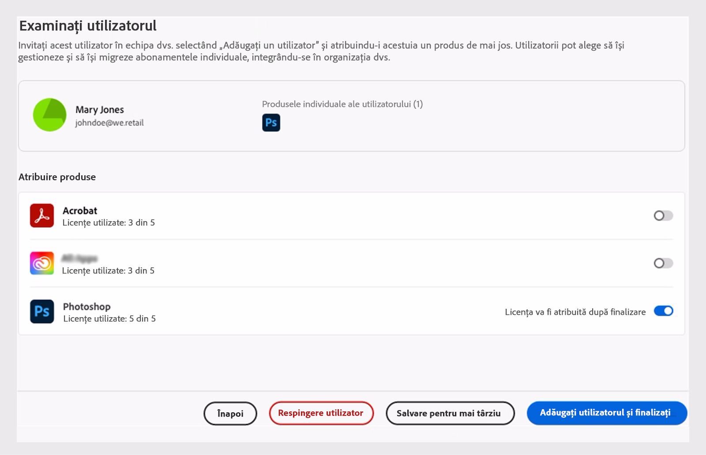706x455 pixels.
Task: Click the Mary Jones user name
Action: point(100,110)
